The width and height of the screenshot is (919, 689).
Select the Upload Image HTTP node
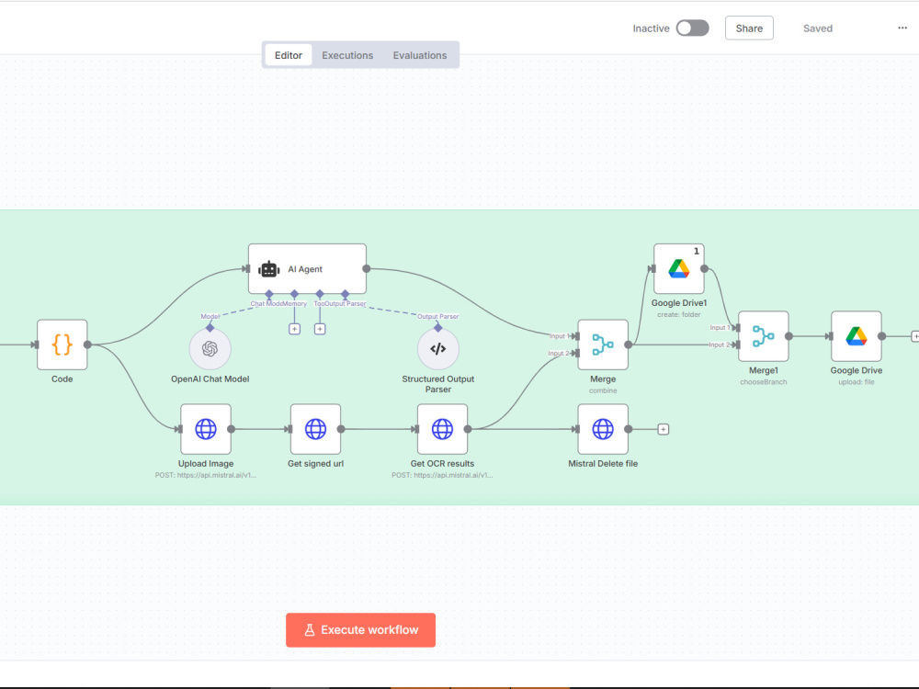(x=206, y=429)
